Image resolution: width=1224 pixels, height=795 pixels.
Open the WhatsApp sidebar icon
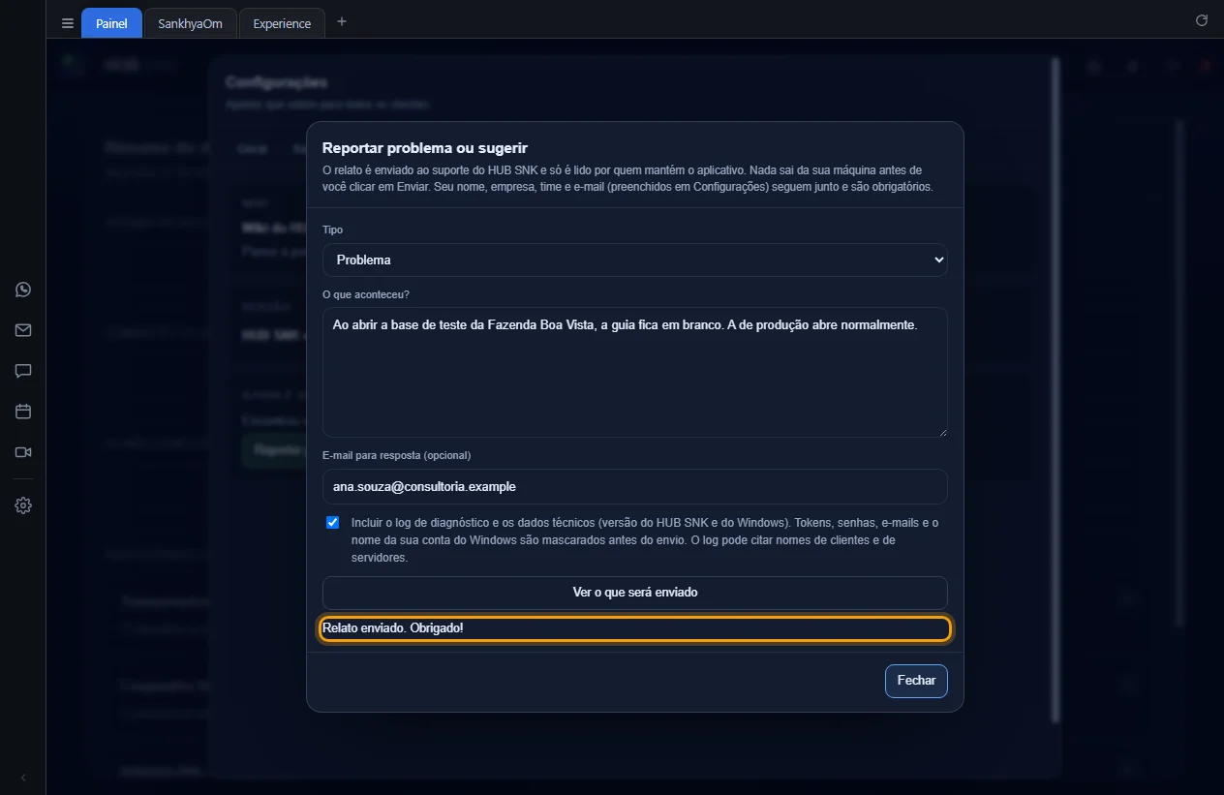click(x=23, y=290)
